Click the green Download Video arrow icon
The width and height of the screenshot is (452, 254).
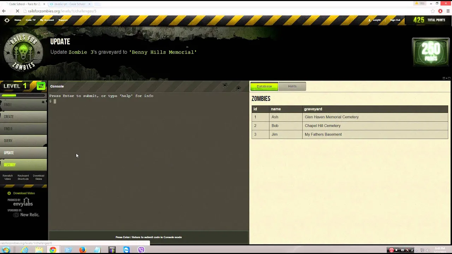[9, 193]
